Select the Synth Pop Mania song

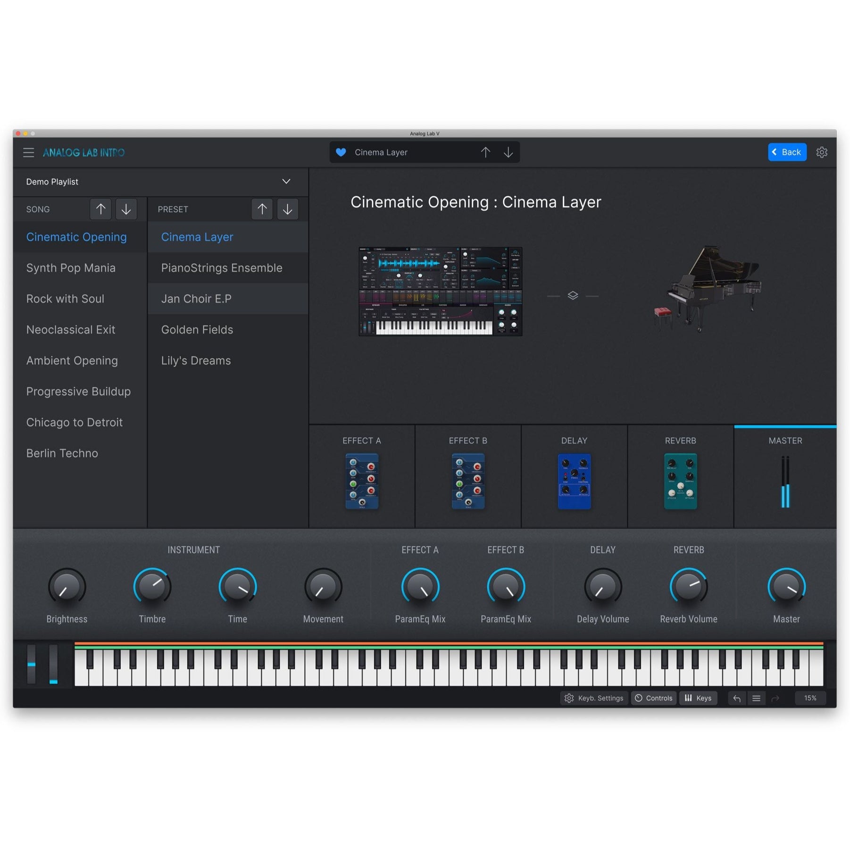(71, 268)
